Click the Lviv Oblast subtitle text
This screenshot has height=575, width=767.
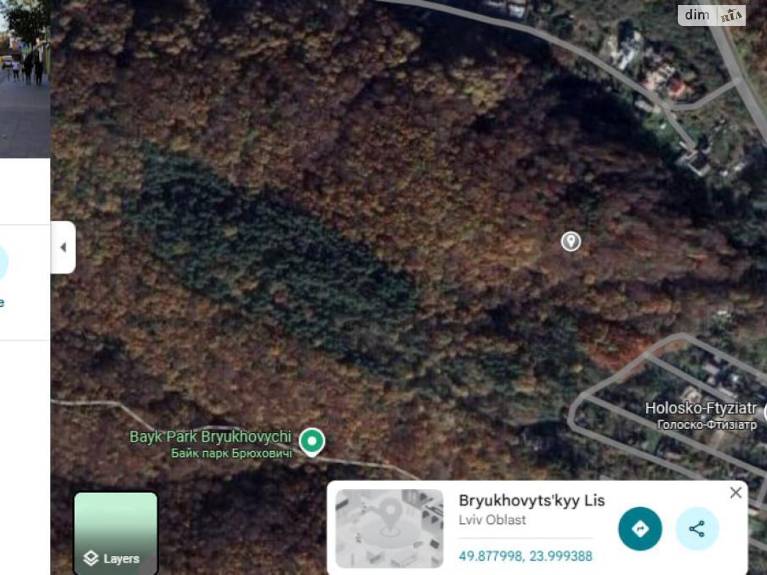point(492,520)
